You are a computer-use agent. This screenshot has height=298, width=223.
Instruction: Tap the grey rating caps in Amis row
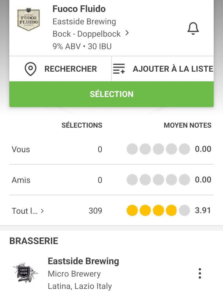pos(158,180)
